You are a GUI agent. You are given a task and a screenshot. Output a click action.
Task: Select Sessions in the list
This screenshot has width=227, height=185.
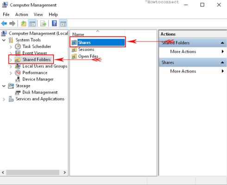(86, 49)
